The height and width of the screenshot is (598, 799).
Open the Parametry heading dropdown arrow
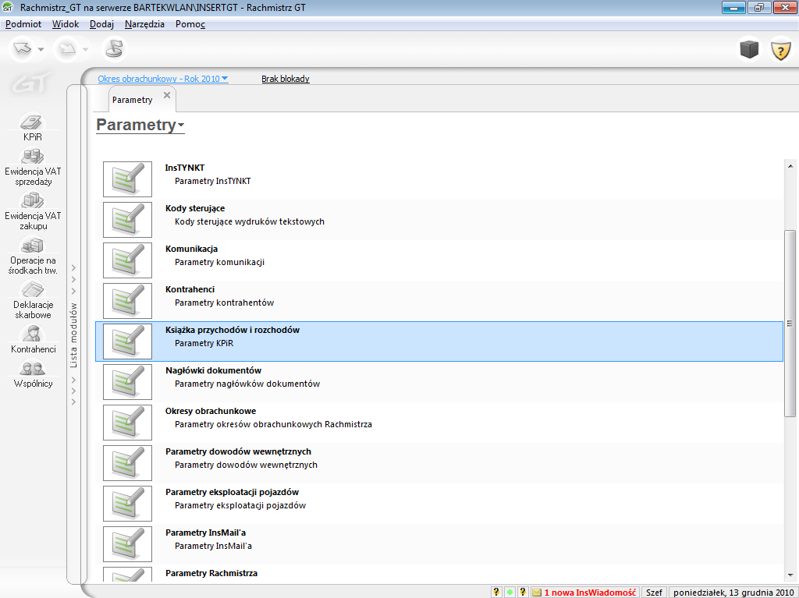click(x=181, y=126)
